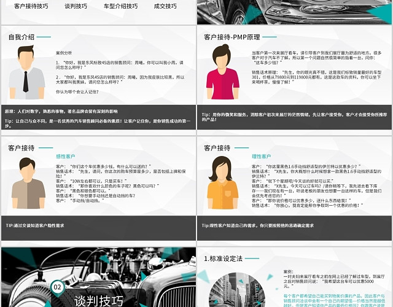
Task: Click the line 你认为哪个会让人记住?
Action: pyautogui.click(x=77, y=91)
